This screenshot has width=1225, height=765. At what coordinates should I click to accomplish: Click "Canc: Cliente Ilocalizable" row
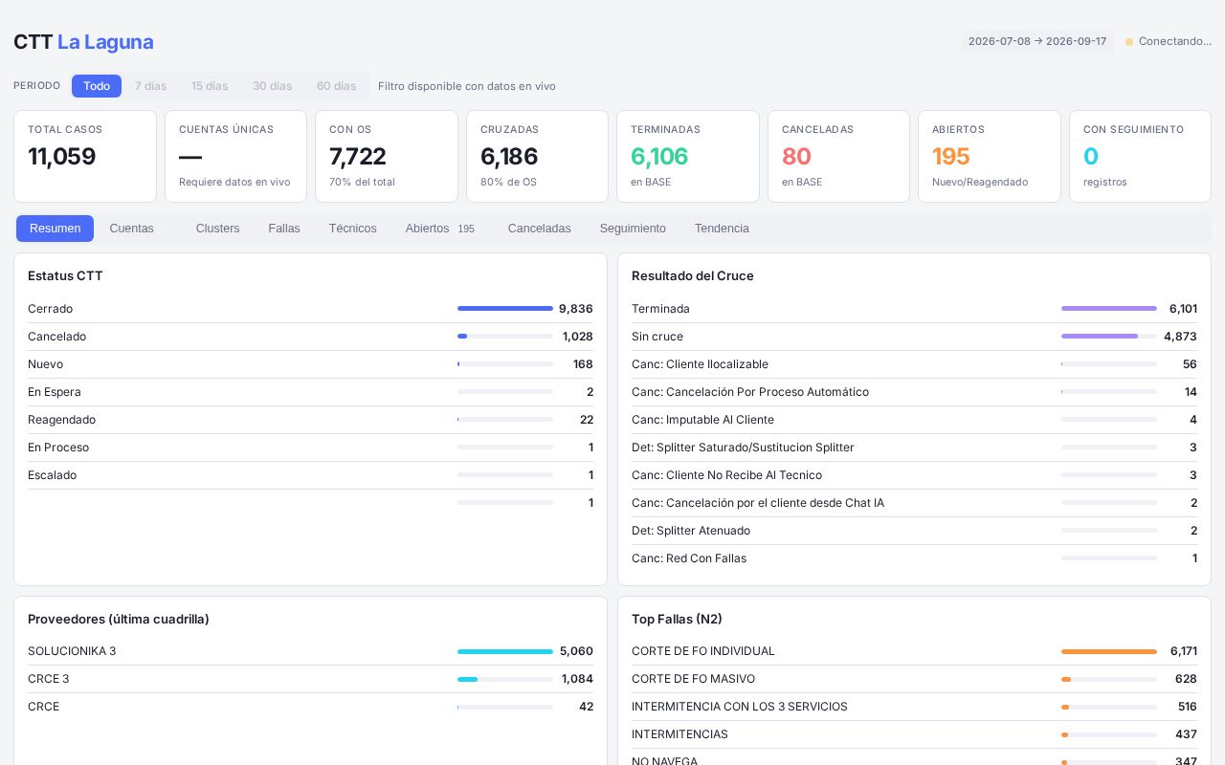click(914, 364)
